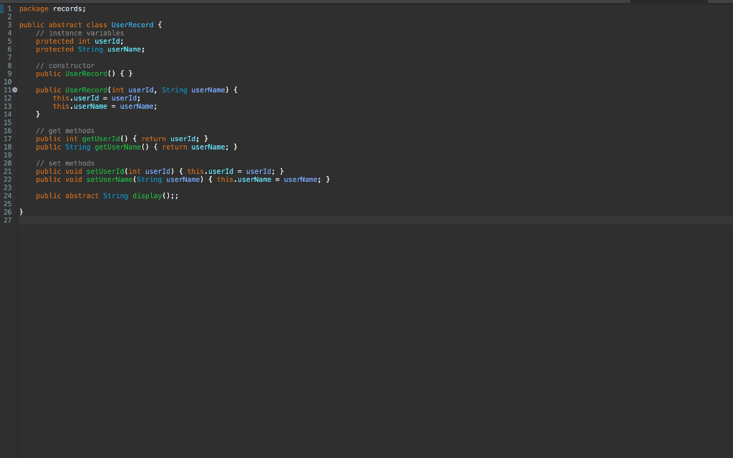Image resolution: width=733 pixels, height=458 pixels.
Task: Click the parameterized UserRecord constructor name
Action: pyautogui.click(x=87, y=89)
